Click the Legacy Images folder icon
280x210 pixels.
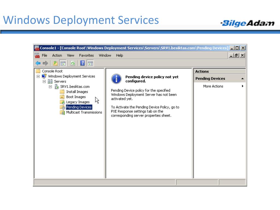point(62,102)
